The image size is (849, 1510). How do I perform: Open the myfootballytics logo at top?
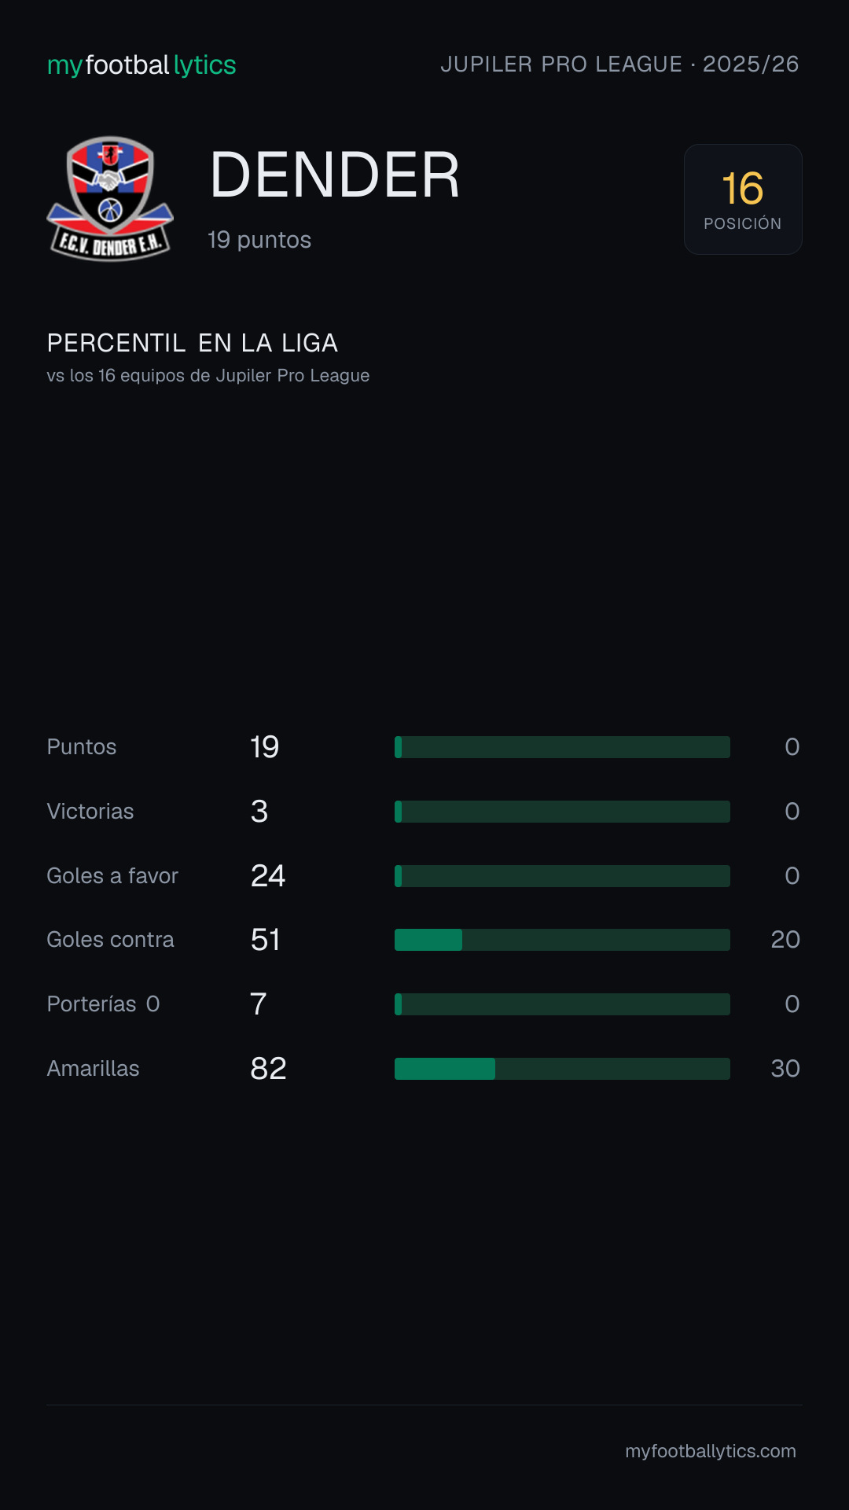point(141,65)
